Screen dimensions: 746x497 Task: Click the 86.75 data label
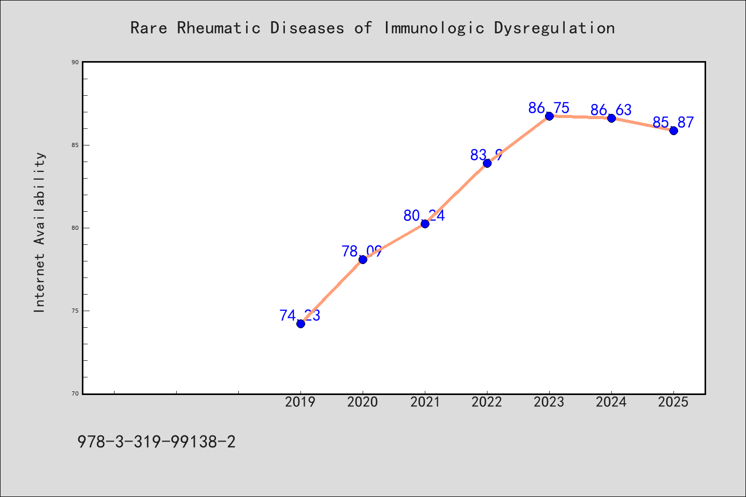tap(549, 108)
